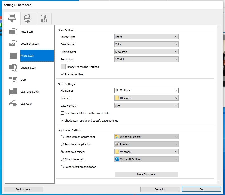Open the OCR scan mode icon
Image resolution: width=225 pixels, height=195 pixels.
pos(13,80)
